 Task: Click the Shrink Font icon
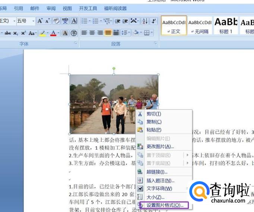click(48, 21)
